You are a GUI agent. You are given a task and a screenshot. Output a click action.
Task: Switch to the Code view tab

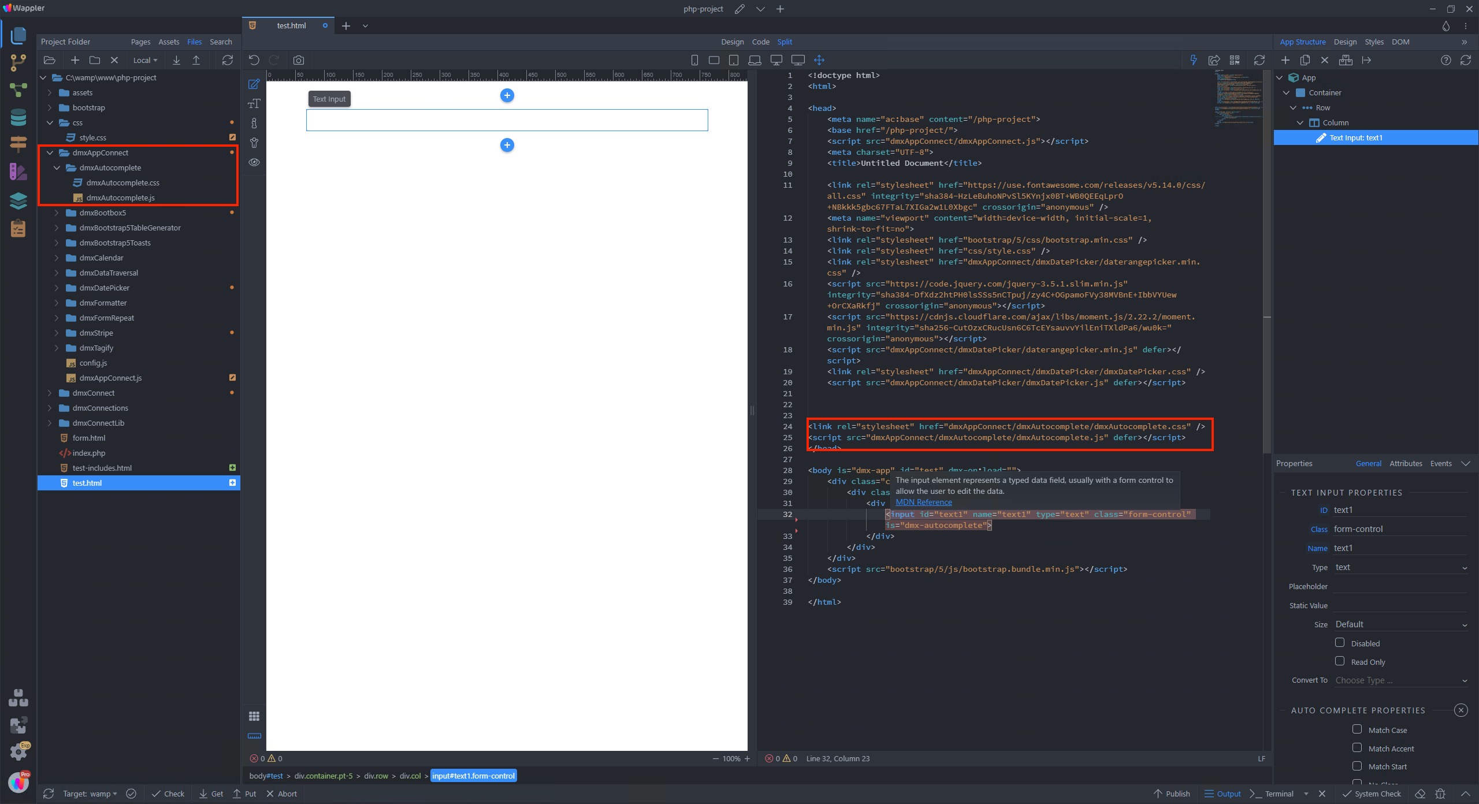click(760, 42)
